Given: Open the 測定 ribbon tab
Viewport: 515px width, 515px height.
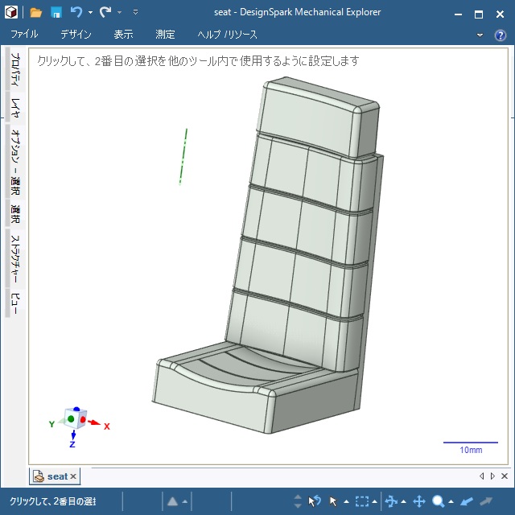Looking at the screenshot, I should [165, 35].
